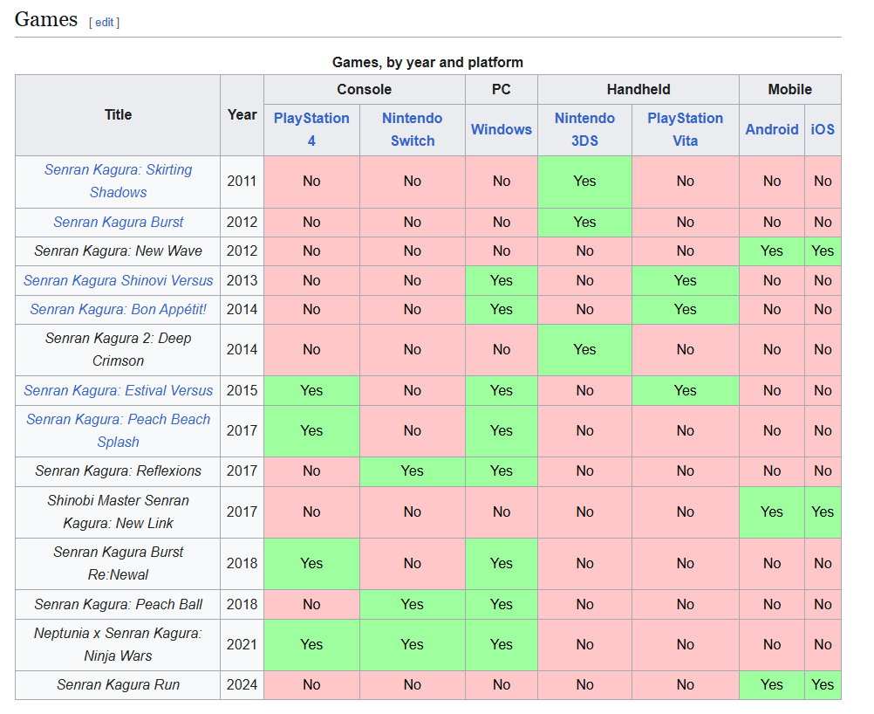The width and height of the screenshot is (874, 714).
Task: Click the table caption 'Games, by year and platform'
Action: coord(427,62)
